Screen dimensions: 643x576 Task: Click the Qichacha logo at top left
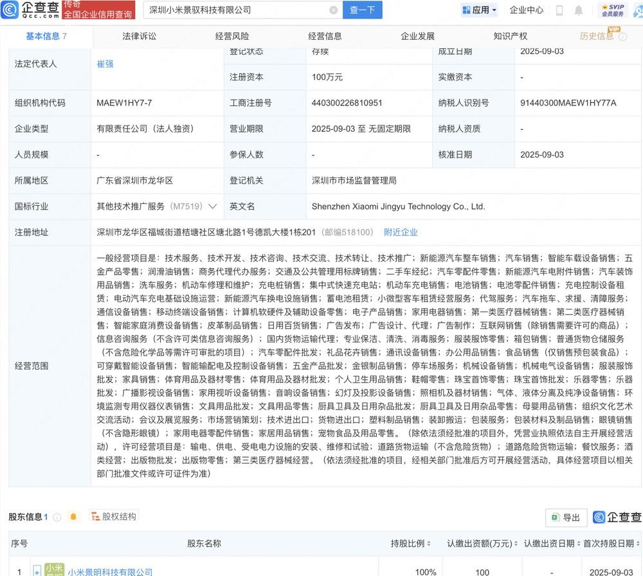tap(30, 10)
